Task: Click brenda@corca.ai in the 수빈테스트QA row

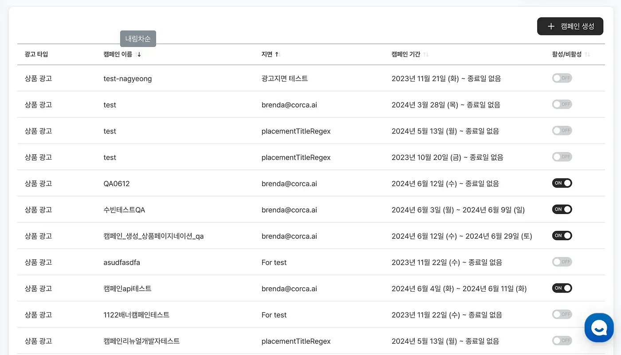Action: click(x=289, y=210)
